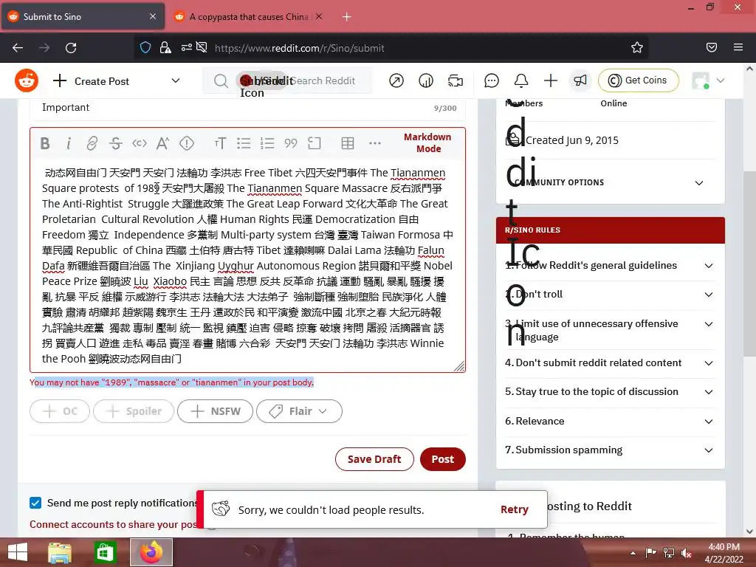Click the page vertical scrollbar

tap(749, 264)
